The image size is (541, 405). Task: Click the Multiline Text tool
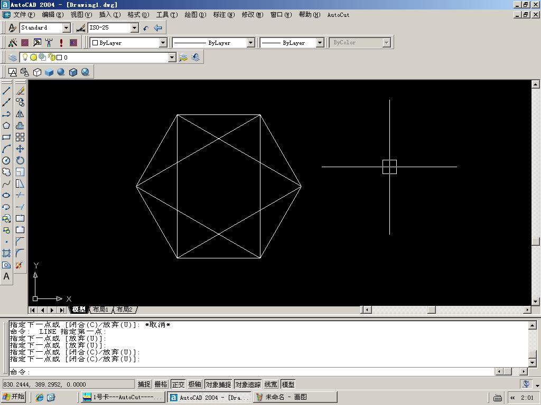(6, 276)
